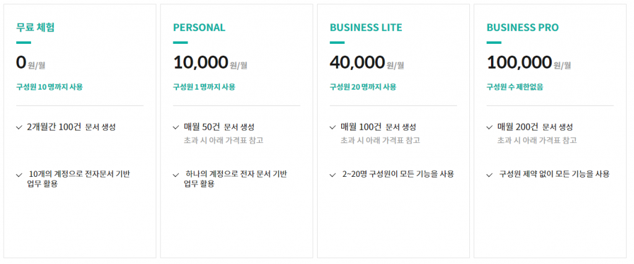
Task: Click checkmark beside 매월 100건 문서 생성
Action: pos(332,127)
